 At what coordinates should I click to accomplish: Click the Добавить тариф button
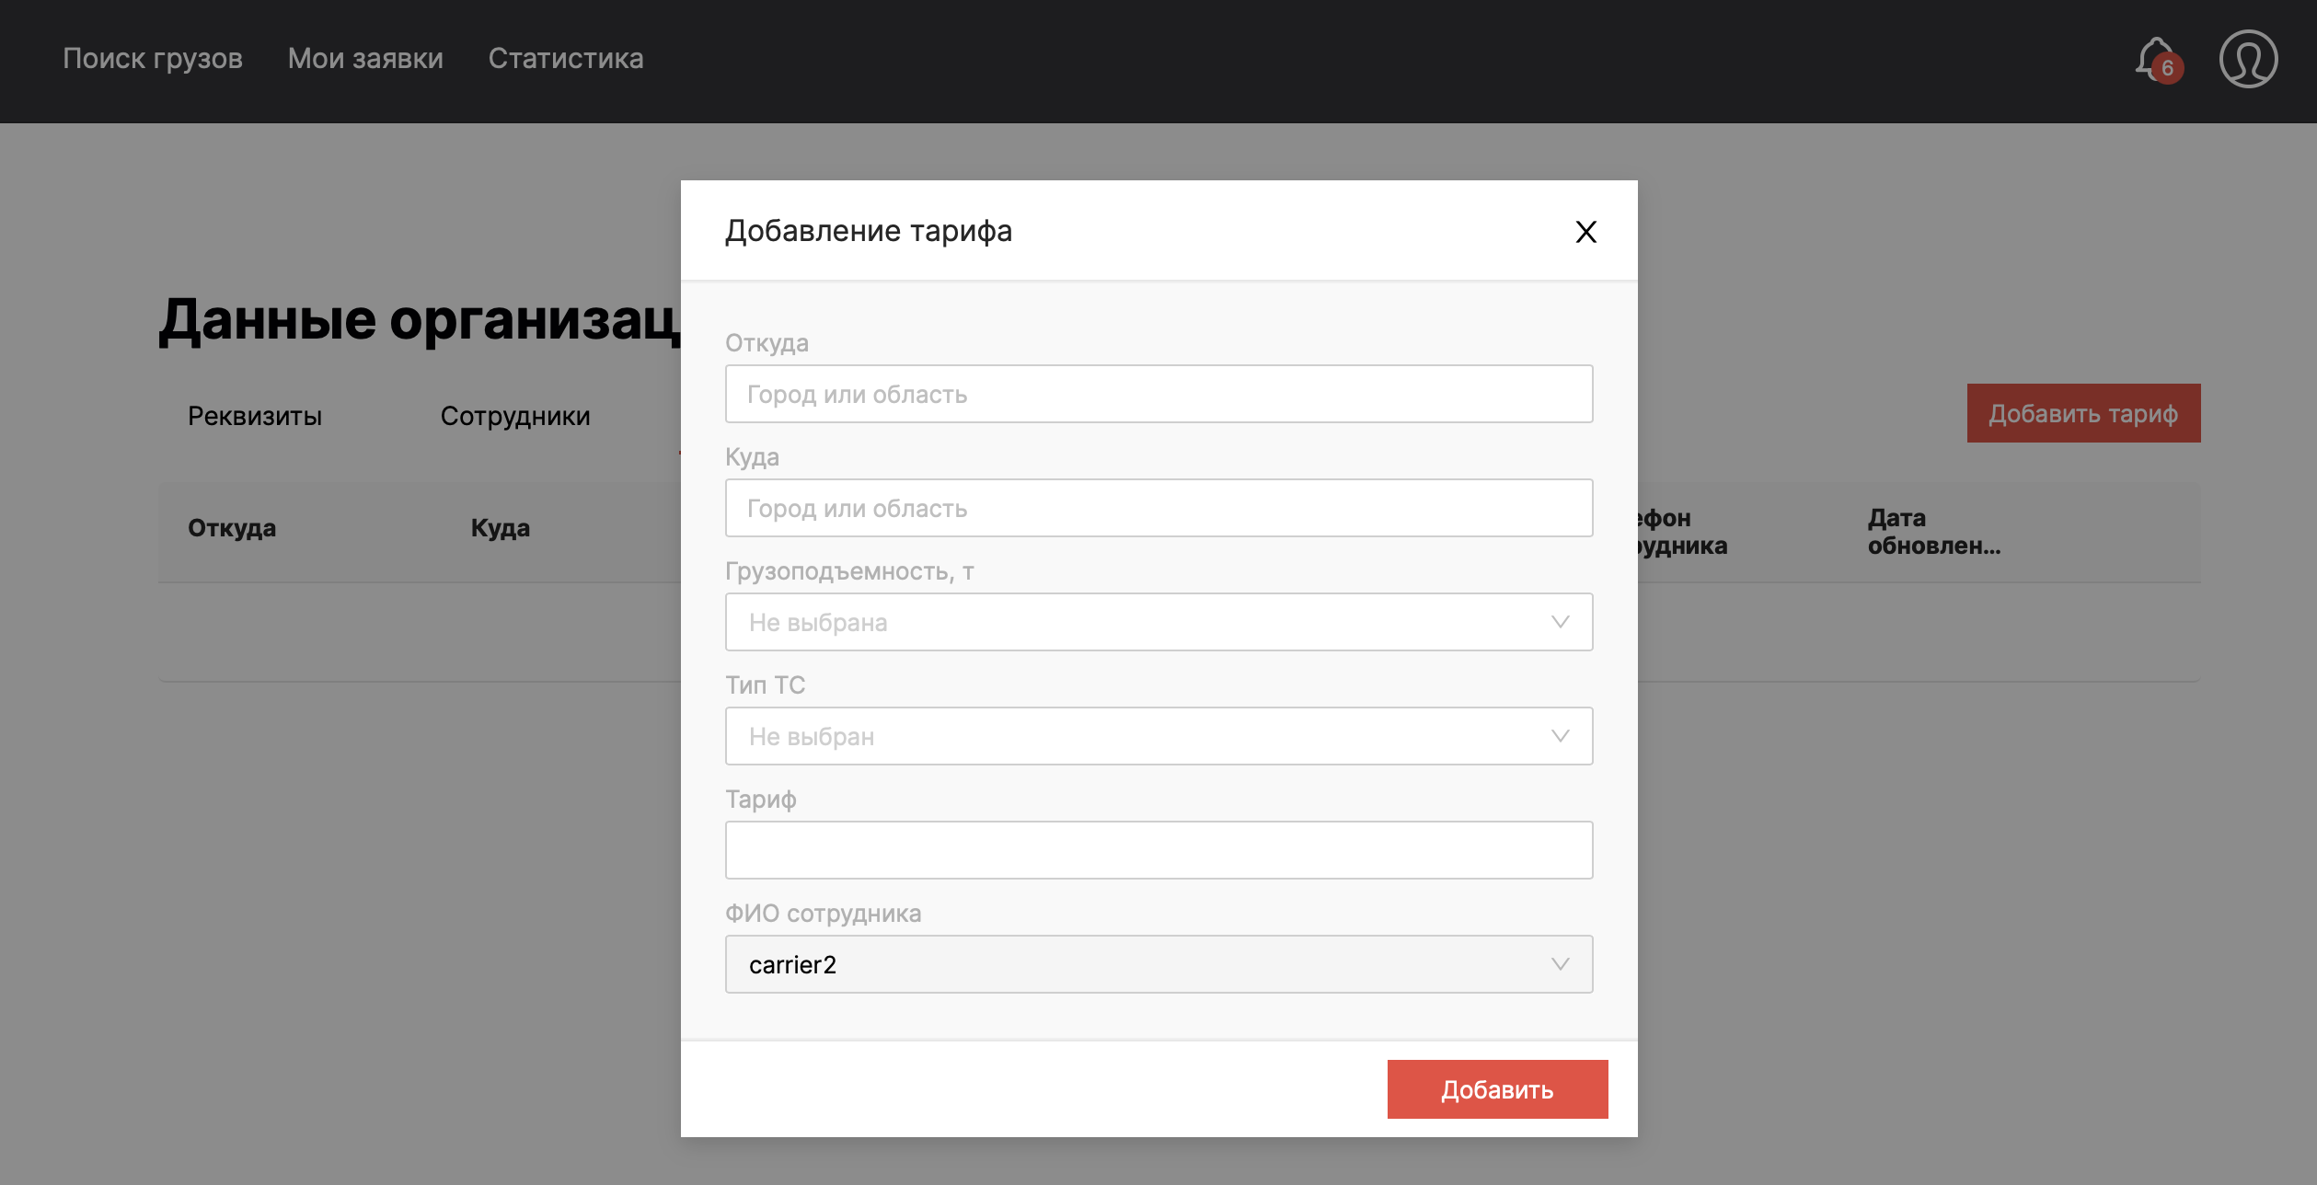(x=2082, y=413)
